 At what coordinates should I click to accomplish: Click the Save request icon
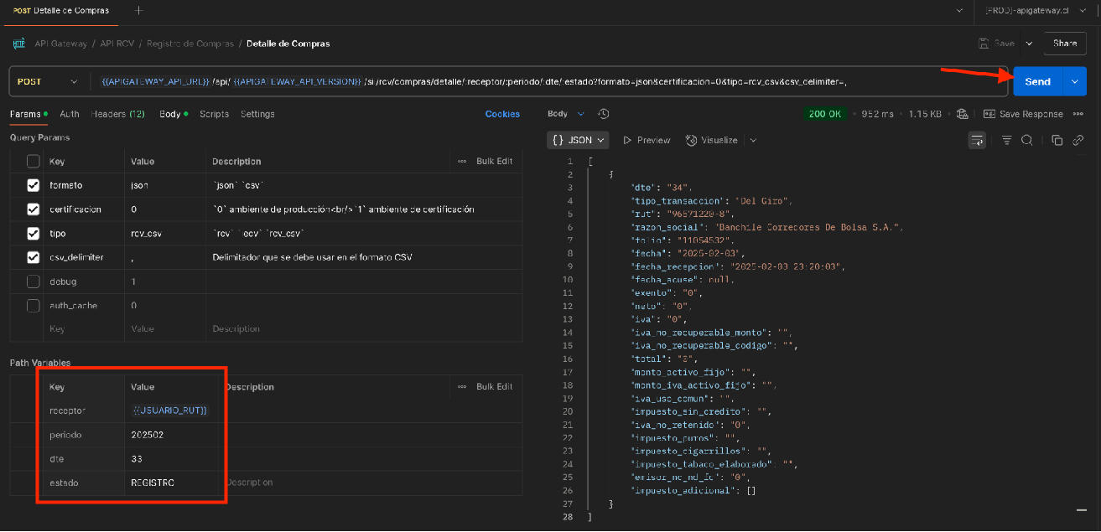tap(984, 44)
